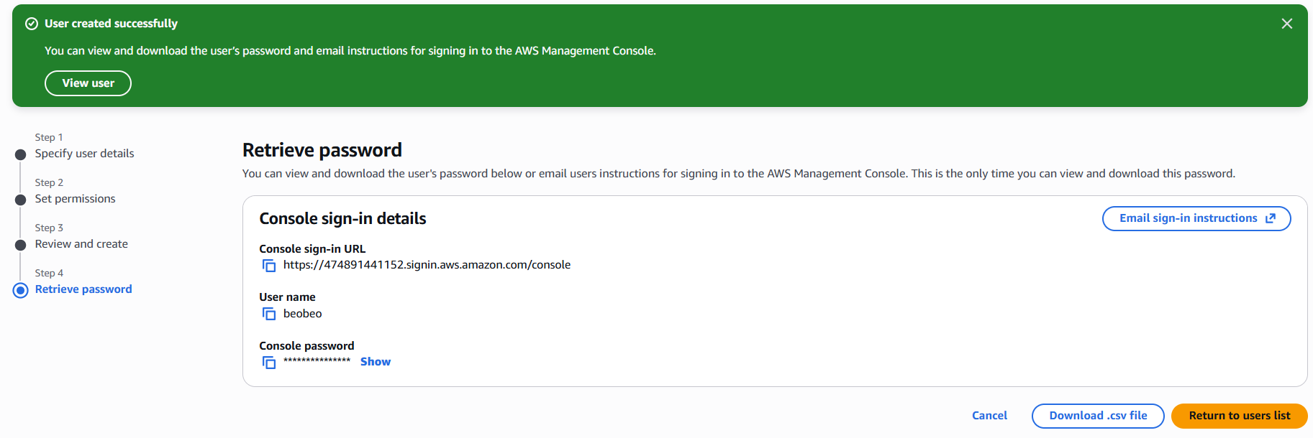1313x438 pixels.
Task: Select the Retrieve password step radio
Action: tap(21, 290)
